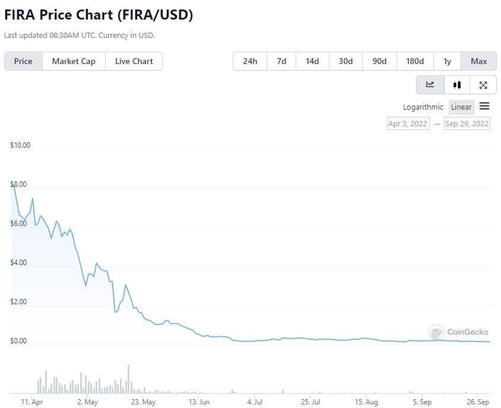Select the Price tab
Viewport: 501px width, 408px height.
23,61
